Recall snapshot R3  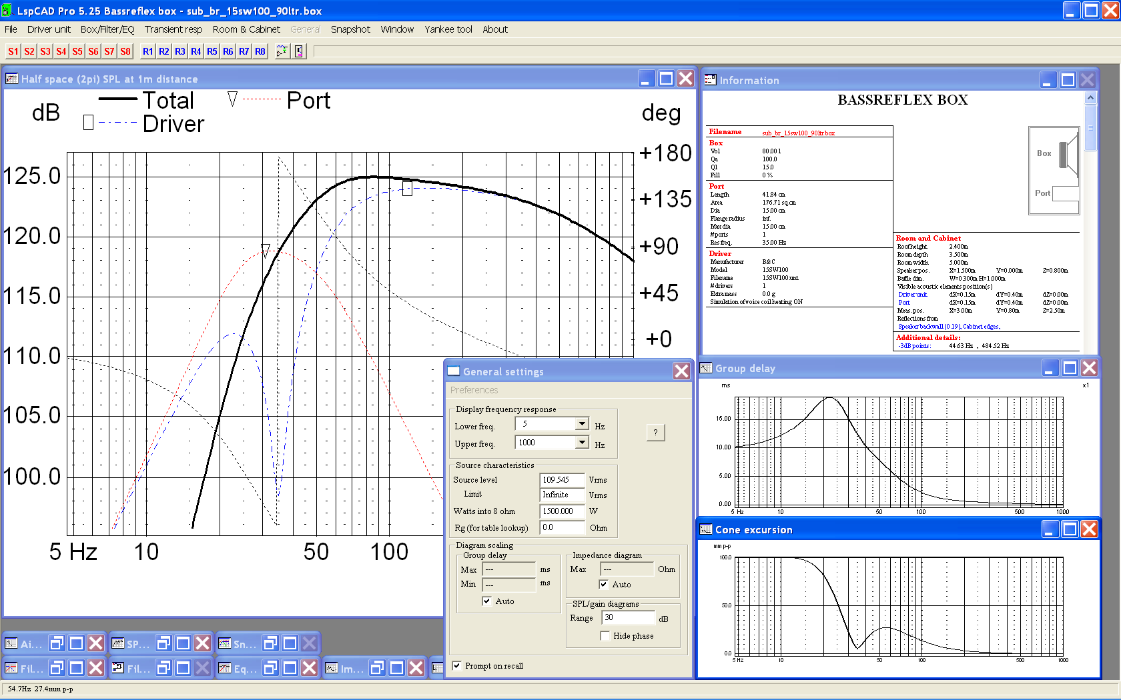point(180,51)
